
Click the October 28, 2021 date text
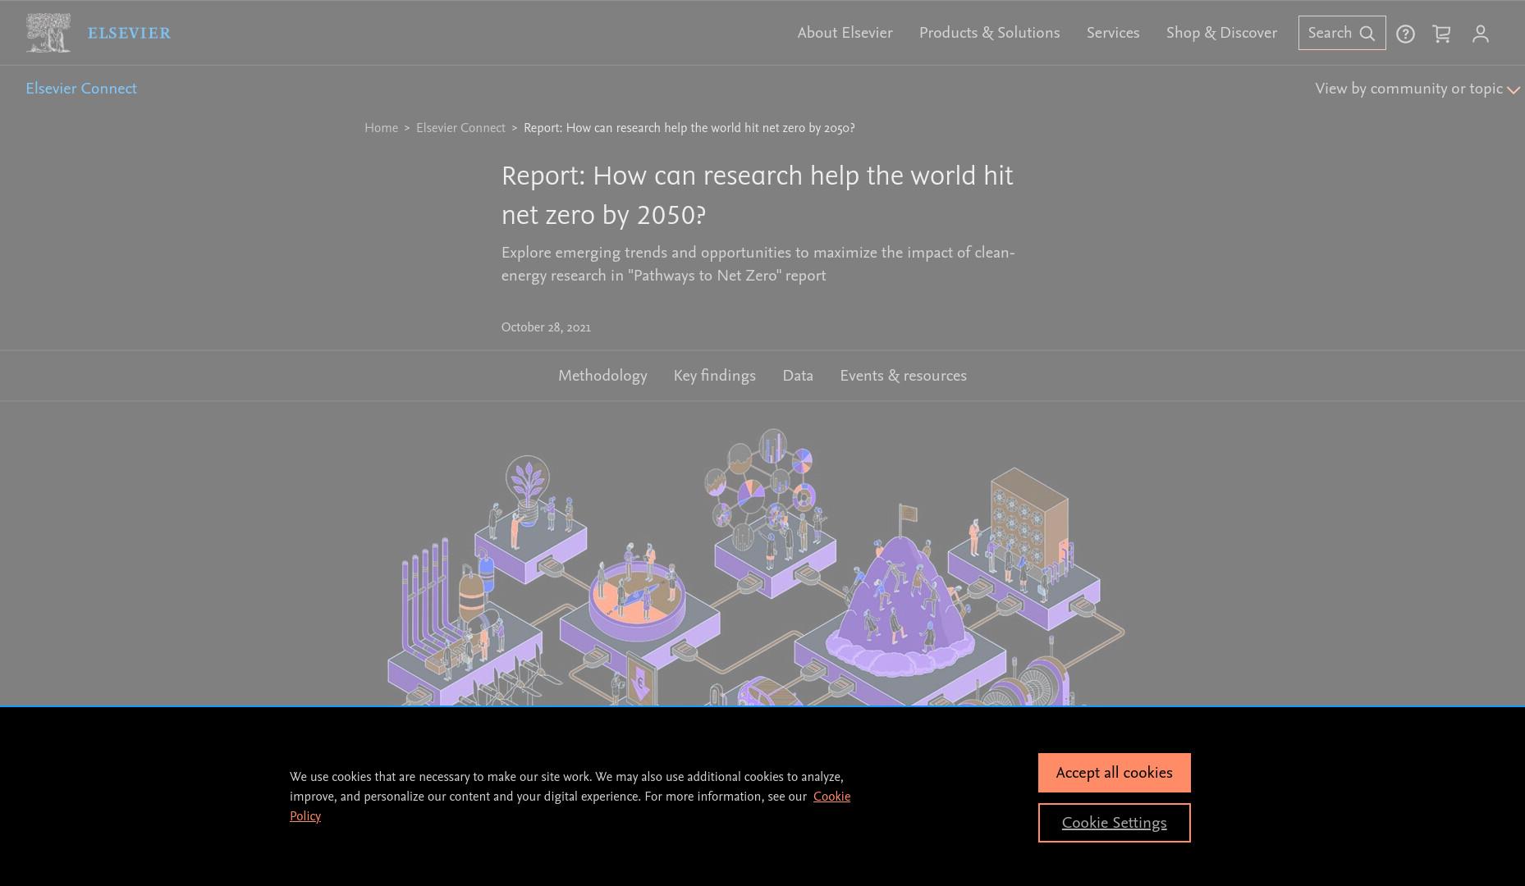[x=546, y=327]
